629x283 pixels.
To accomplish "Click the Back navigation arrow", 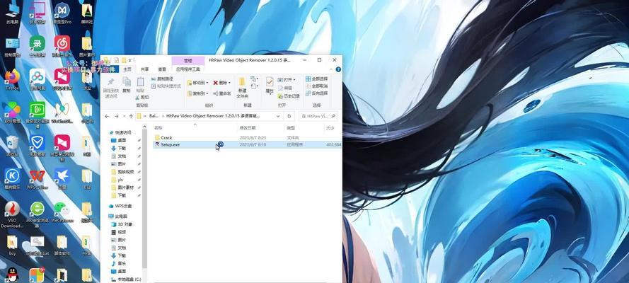I will click(107, 116).
